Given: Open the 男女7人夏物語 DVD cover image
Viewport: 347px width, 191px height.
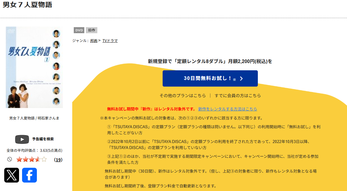Looking at the screenshot, I should coord(34,67).
